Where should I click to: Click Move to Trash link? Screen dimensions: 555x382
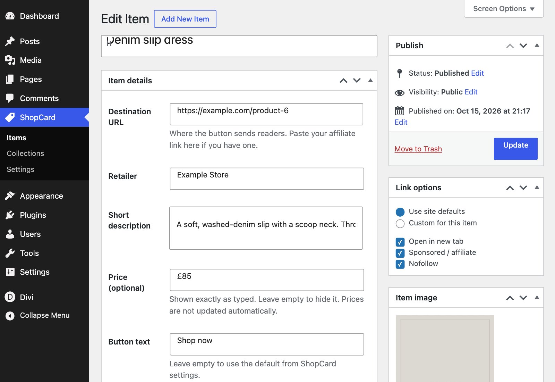418,149
